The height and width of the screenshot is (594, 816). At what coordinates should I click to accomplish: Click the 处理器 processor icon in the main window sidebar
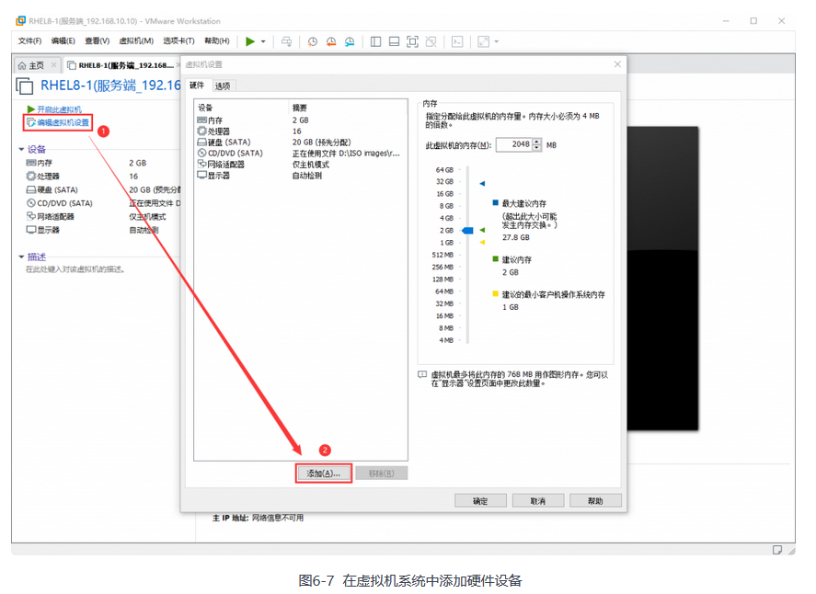point(30,177)
